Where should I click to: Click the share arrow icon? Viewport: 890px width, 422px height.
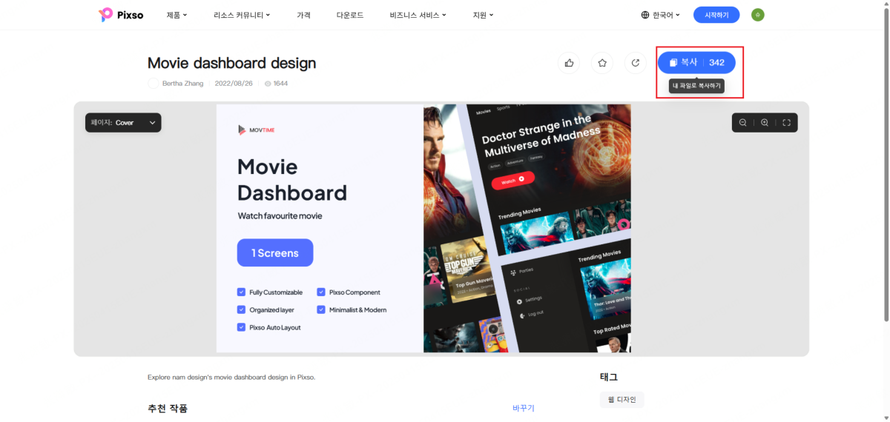(636, 63)
